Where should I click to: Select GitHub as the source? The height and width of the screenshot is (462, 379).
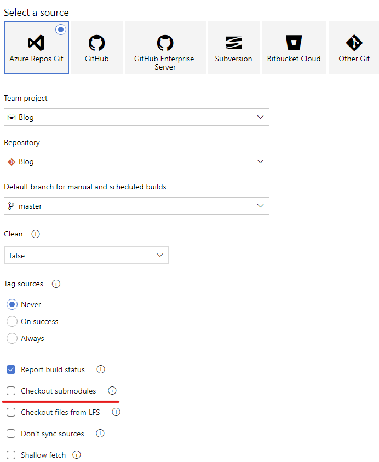[96, 48]
